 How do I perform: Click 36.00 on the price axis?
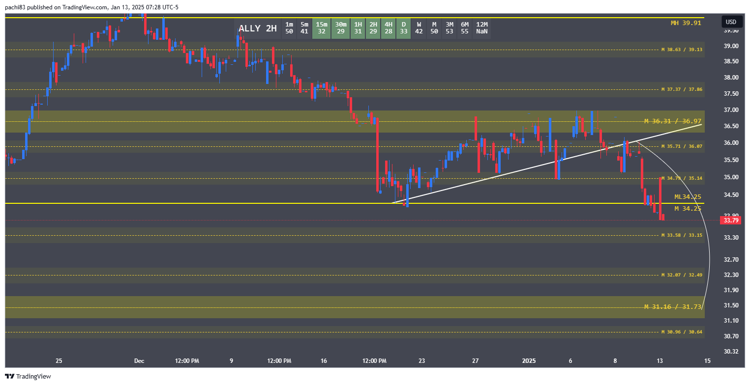tap(731, 143)
